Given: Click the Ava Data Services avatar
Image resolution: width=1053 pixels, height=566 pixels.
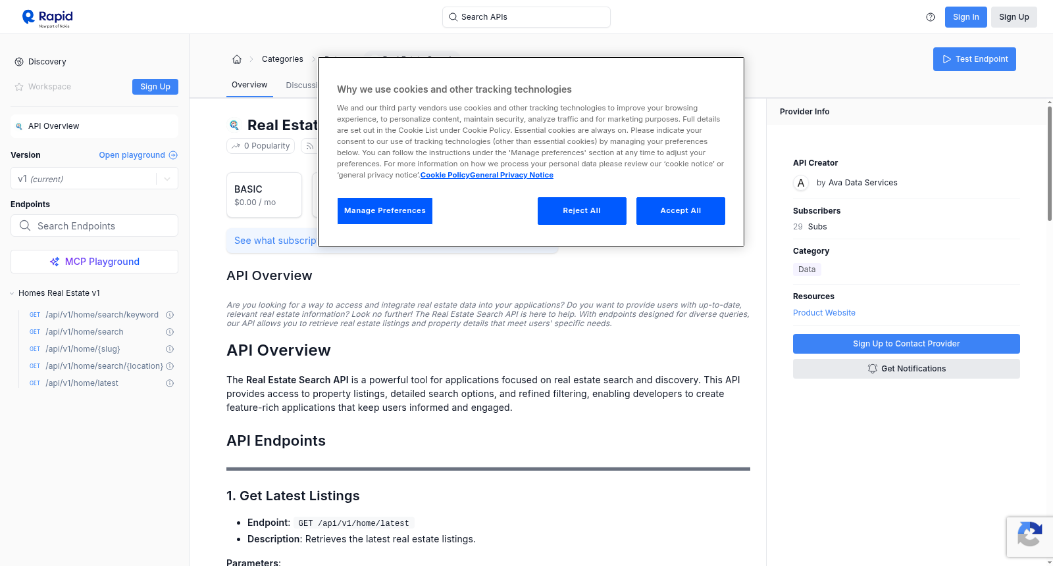Looking at the screenshot, I should tap(801, 183).
